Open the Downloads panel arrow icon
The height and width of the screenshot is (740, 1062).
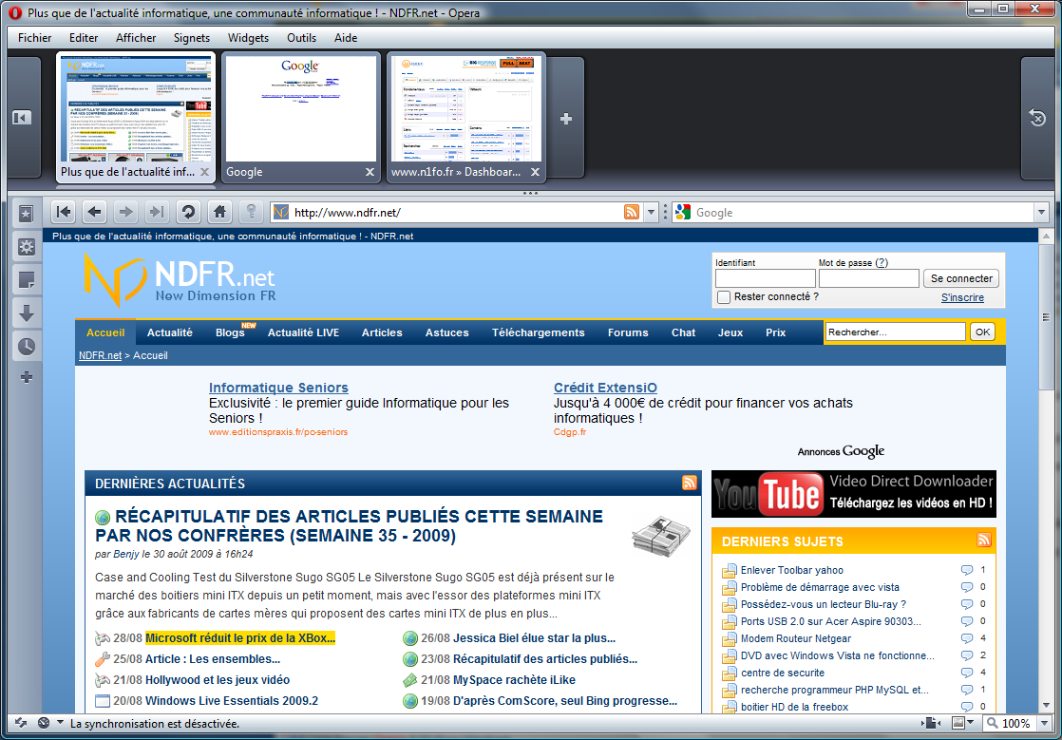point(26,313)
